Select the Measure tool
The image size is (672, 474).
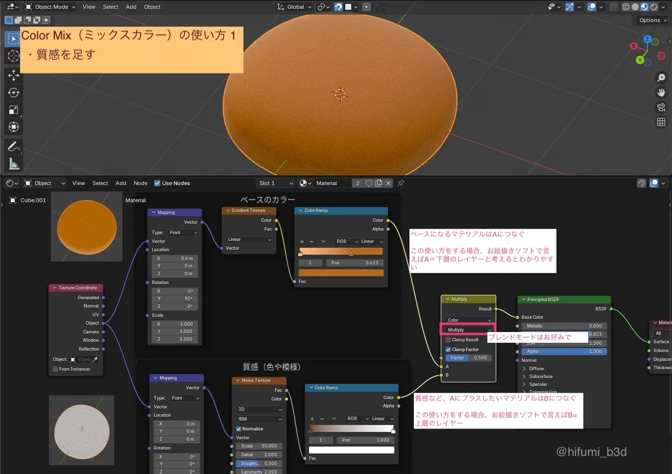pos(14,164)
